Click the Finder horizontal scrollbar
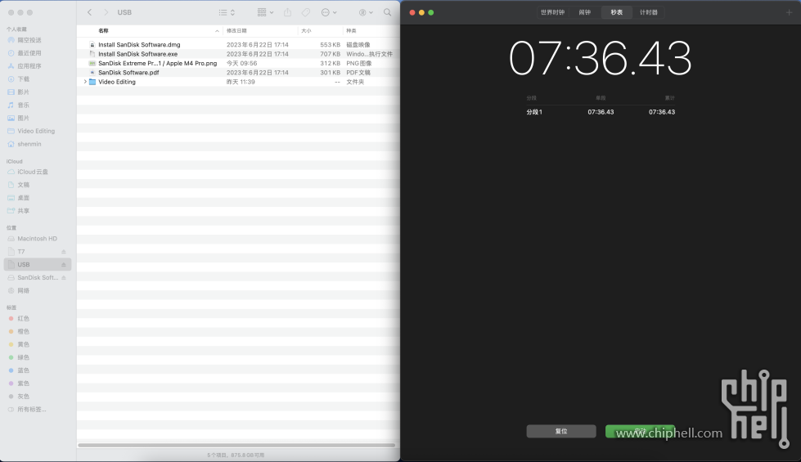Image resolution: width=801 pixels, height=462 pixels. (x=236, y=445)
